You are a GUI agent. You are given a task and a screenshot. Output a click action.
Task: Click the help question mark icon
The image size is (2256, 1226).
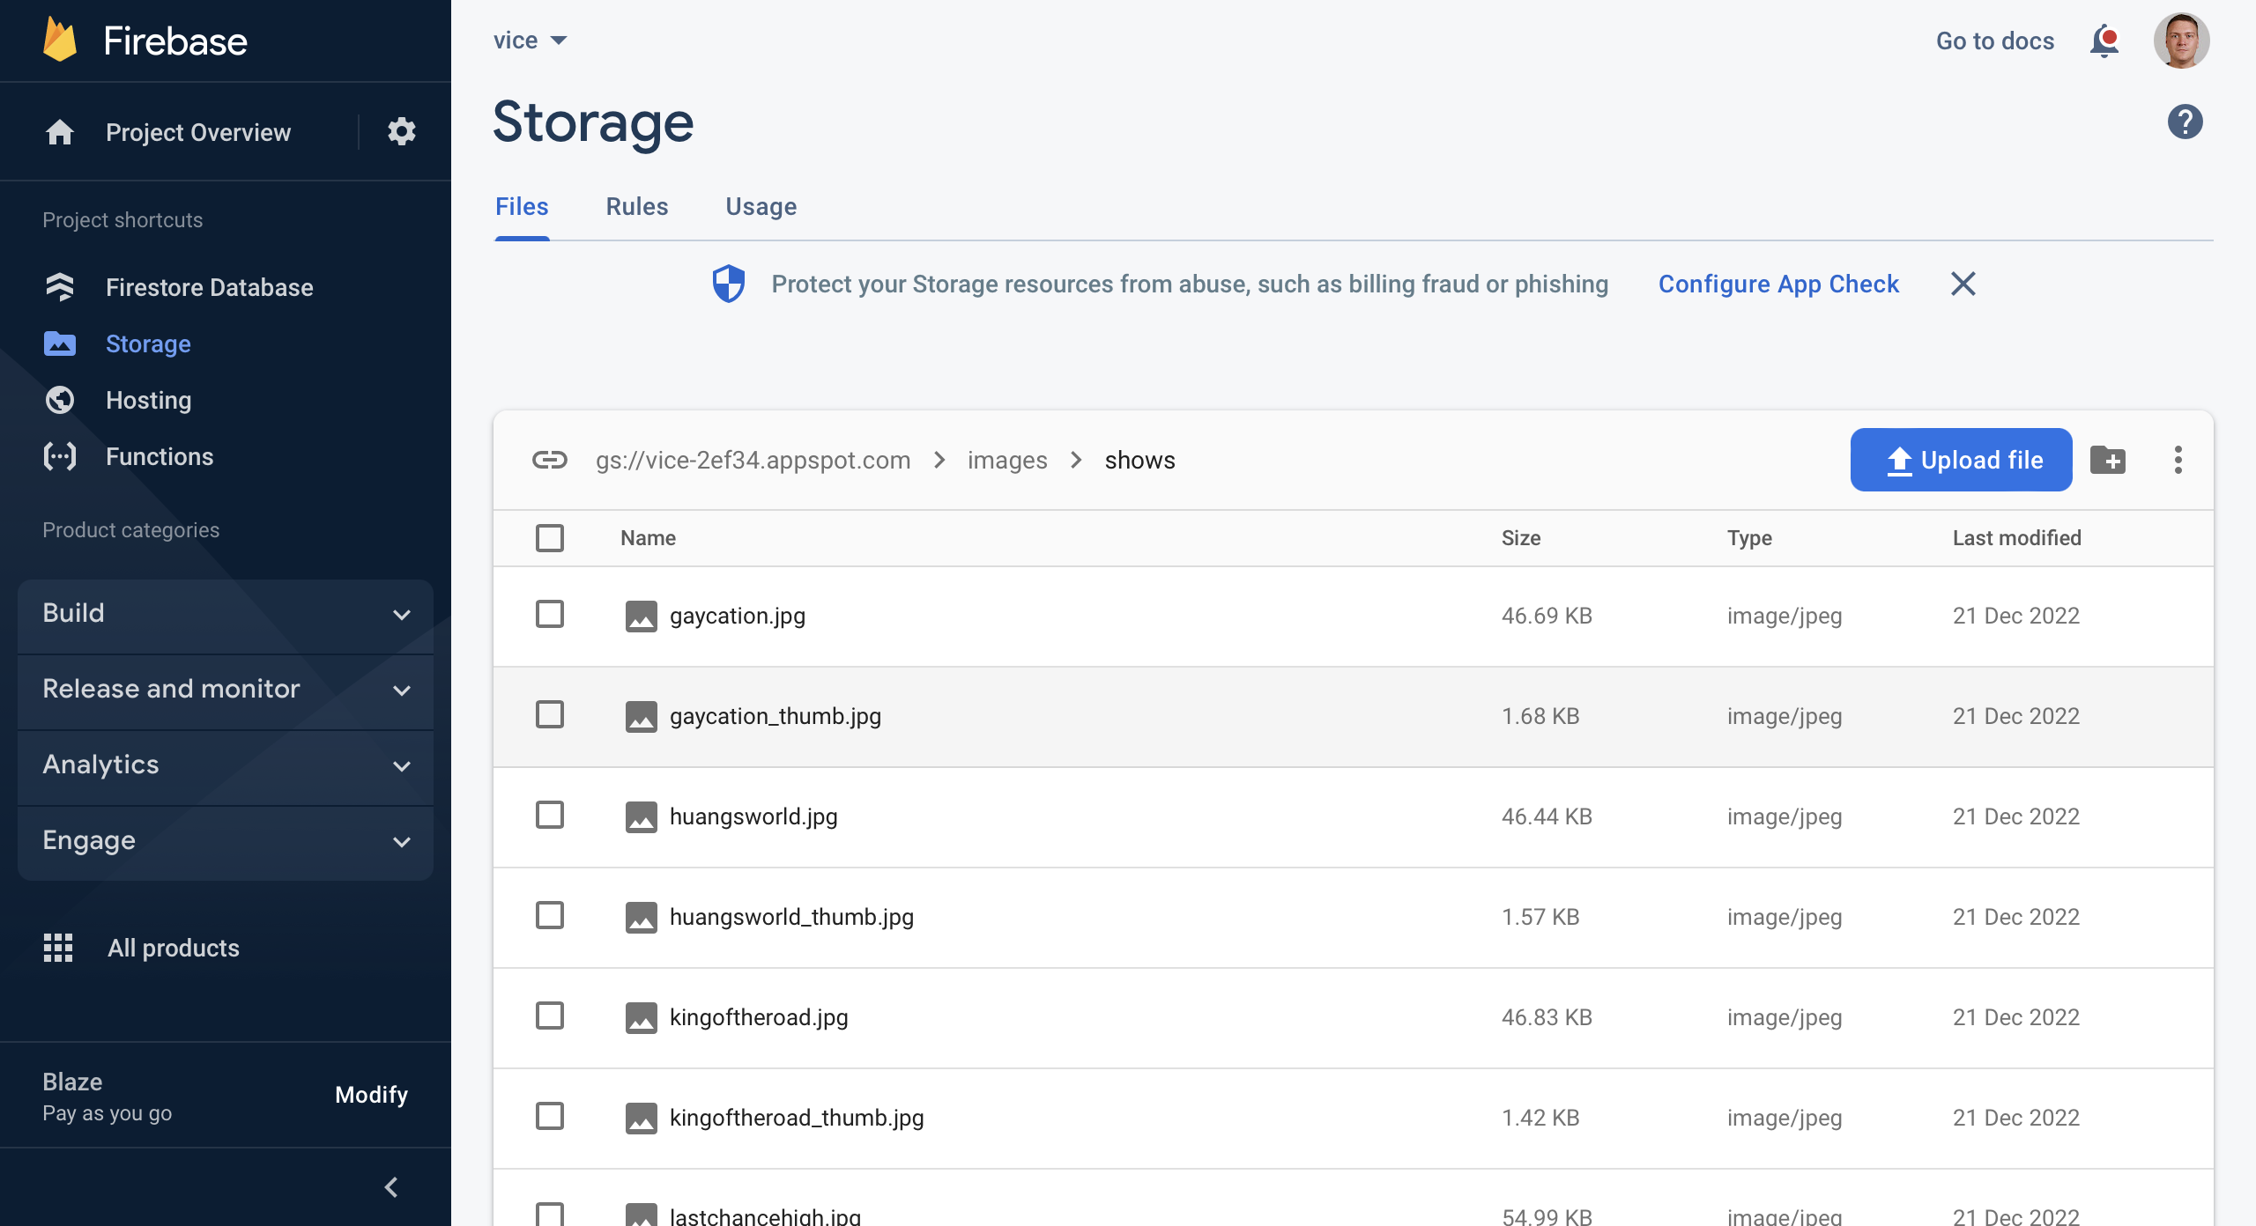(x=2185, y=122)
